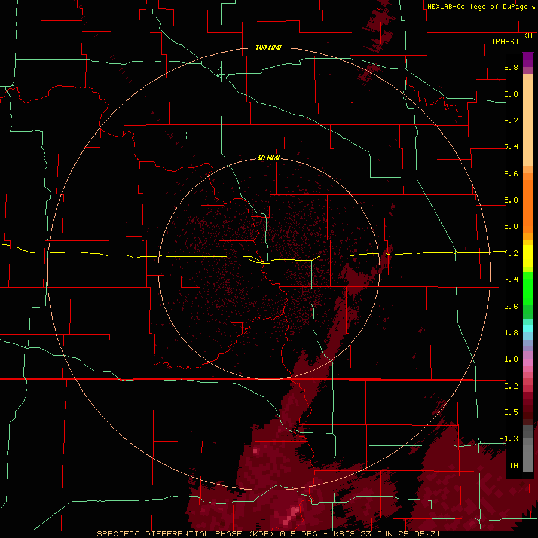Image resolution: width=538 pixels, height=538 pixels.
Task: Click the 8.2 scale value
Action: (x=511, y=120)
